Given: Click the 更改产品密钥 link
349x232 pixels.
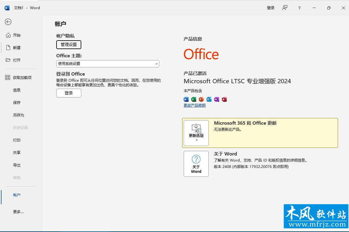Looking at the screenshot, I should (x=195, y=105).
